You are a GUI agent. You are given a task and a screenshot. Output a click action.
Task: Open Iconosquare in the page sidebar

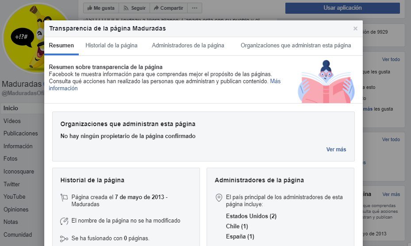pos(19,172)
